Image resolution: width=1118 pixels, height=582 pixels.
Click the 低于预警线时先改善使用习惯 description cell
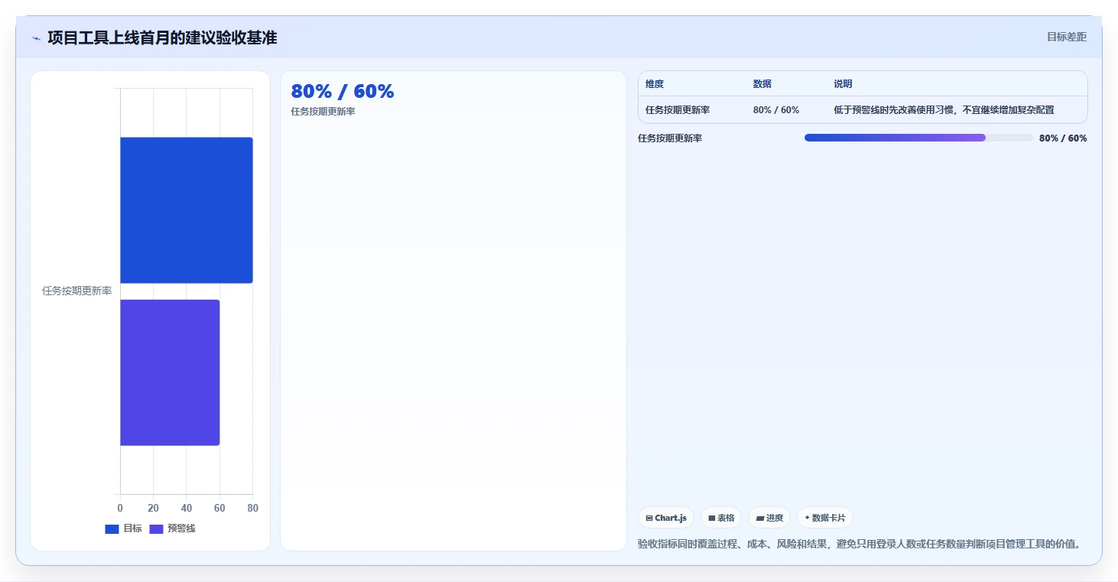pos(944,110)
